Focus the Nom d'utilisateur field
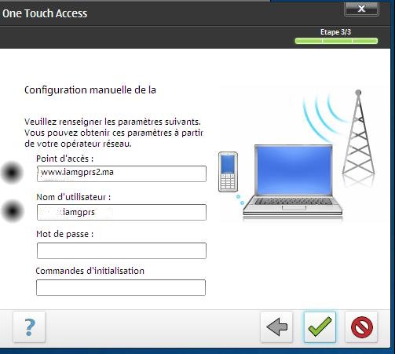Image resolution: width=395 pixels, height=354 pixels. [122, 212]
